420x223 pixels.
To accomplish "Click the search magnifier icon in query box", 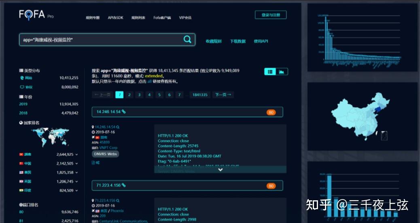I will click(187, 39).
